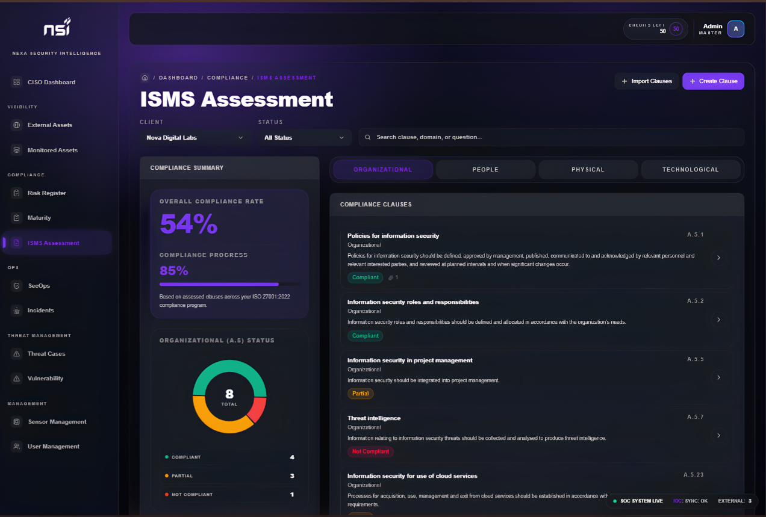
Task: Click the 8 Total donut center
Action: [x=229, y=397]
